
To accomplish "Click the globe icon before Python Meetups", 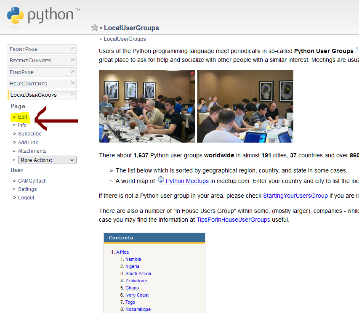I will [161, 180].
